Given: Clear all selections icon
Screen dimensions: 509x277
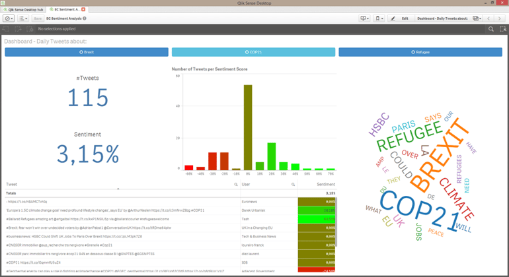Looking at the screenshot, I should (x=30, y=29).
